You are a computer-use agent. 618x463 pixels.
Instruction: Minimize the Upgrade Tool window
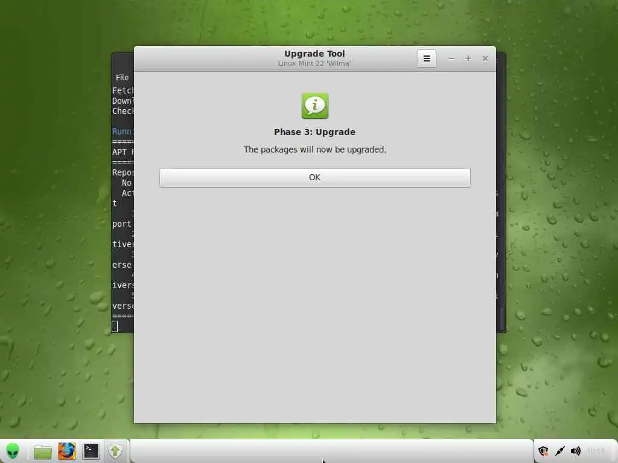(x=451, y=58)
